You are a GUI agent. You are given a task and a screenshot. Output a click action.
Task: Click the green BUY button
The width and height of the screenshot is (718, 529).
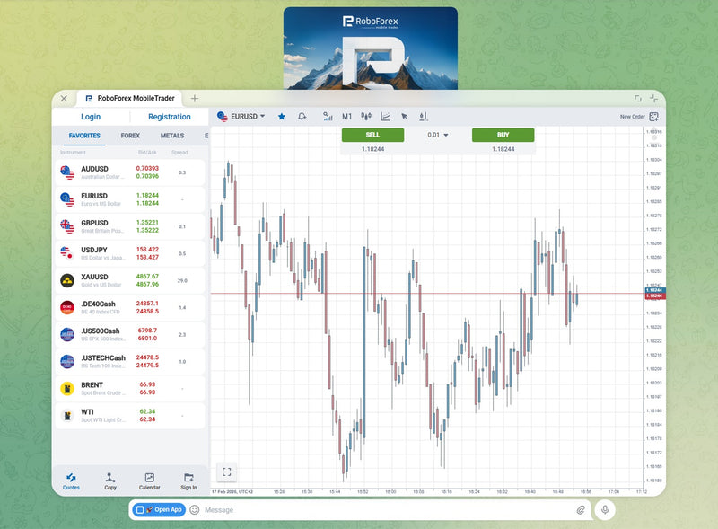(503, 135)
